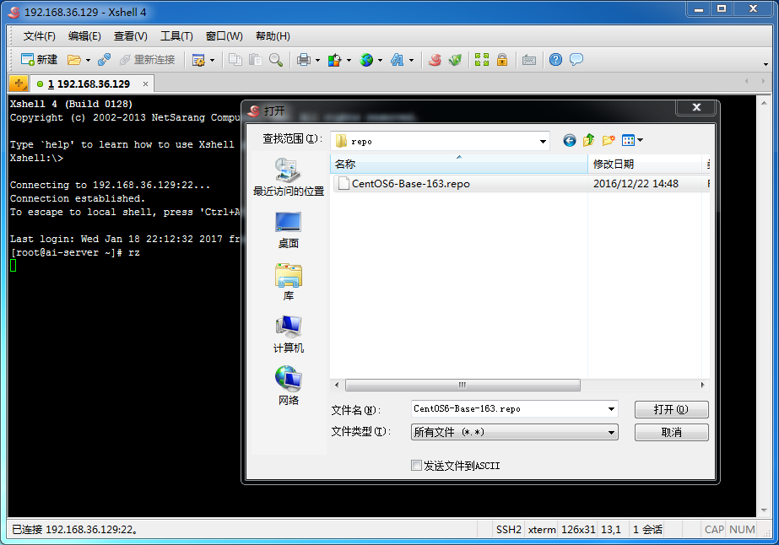Click file list scrollbar right arrow

tap(702, 385)
